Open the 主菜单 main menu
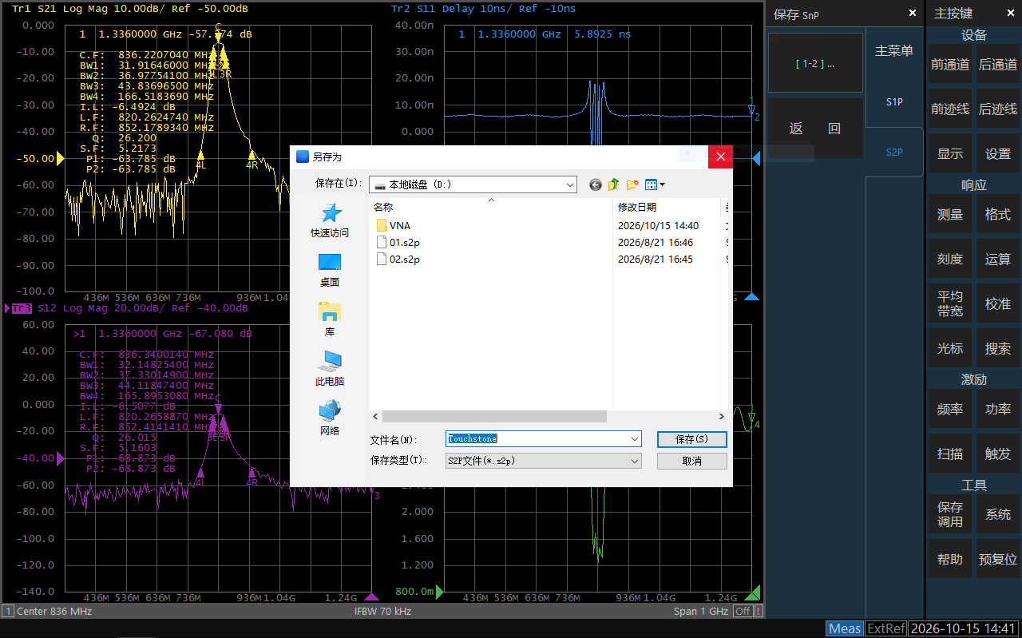 [894, 51]
